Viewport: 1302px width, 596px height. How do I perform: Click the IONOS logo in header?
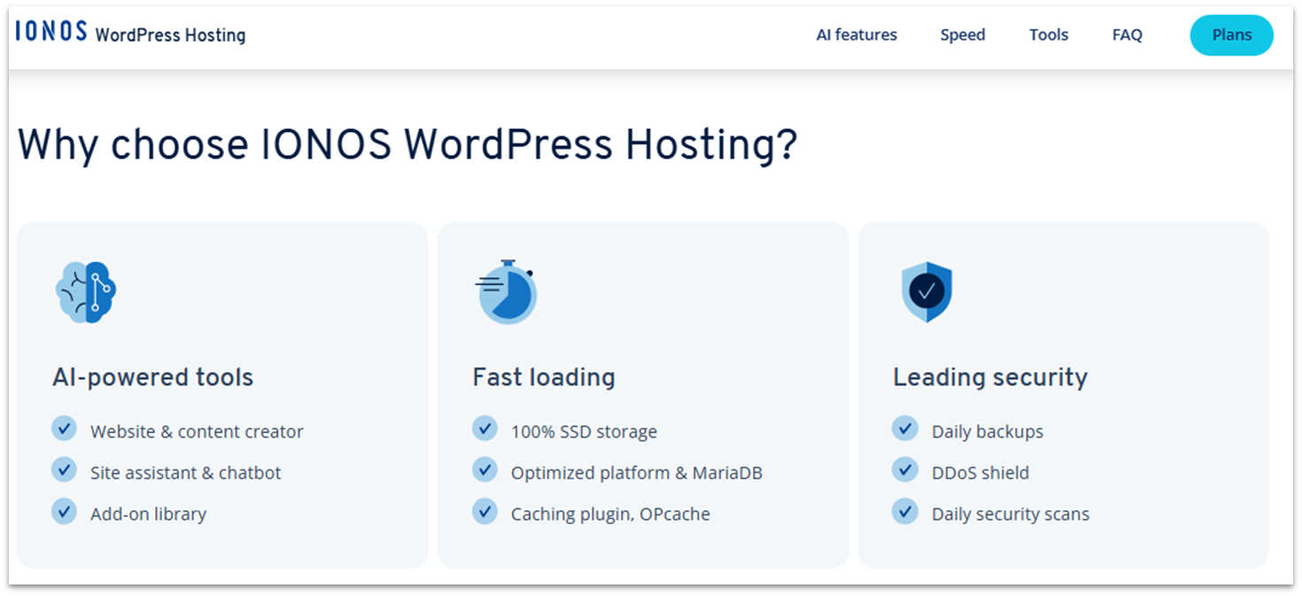point(51,32)
